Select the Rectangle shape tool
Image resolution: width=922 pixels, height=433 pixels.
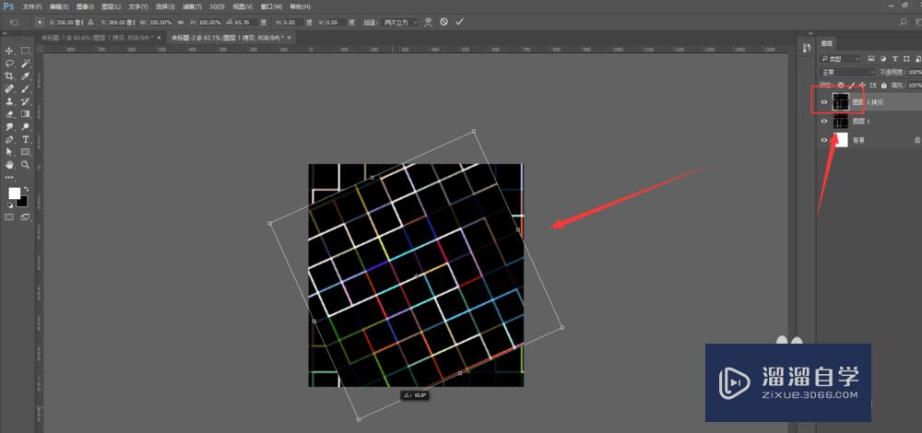coord(26,152)
